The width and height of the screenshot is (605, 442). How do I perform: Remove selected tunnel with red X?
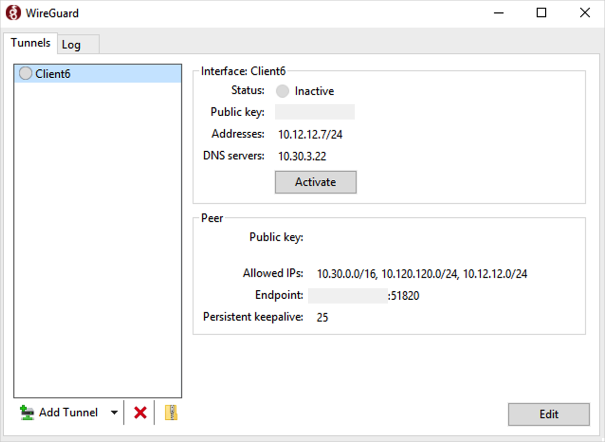pyautogui.click(x=140, y=413)
